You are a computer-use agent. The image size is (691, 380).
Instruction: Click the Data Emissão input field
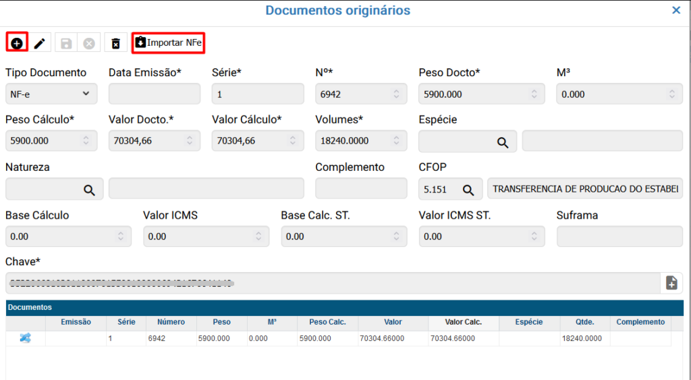154,94
